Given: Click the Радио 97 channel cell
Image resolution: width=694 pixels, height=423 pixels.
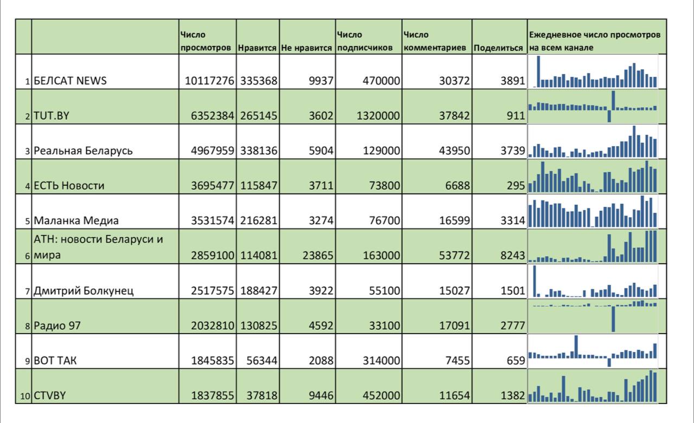Looking at the screenshot, I should [x=105, y=316].
